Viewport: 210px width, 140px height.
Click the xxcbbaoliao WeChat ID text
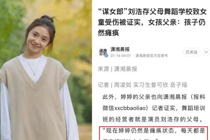pyautogui.click(x=130, y=108)
